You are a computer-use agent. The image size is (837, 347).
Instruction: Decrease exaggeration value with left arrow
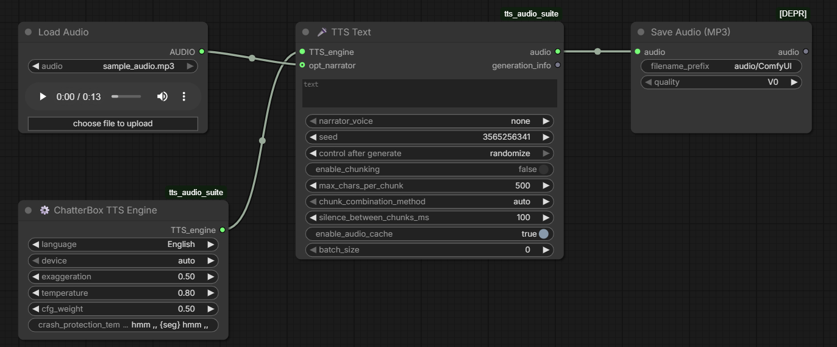35,277
